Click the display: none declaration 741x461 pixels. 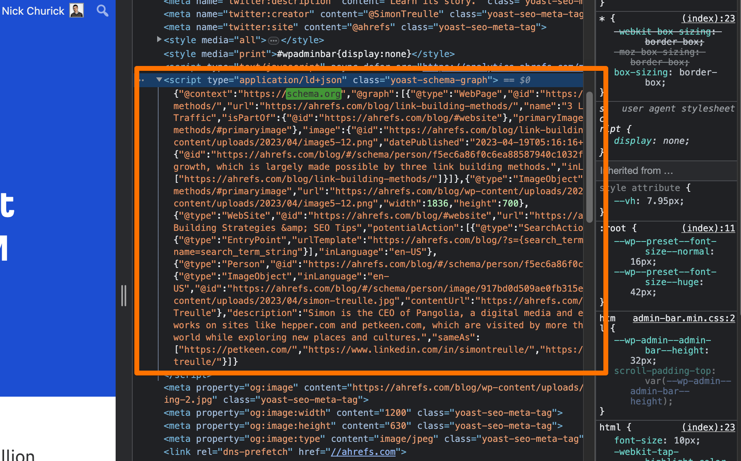tap(651, 141)
